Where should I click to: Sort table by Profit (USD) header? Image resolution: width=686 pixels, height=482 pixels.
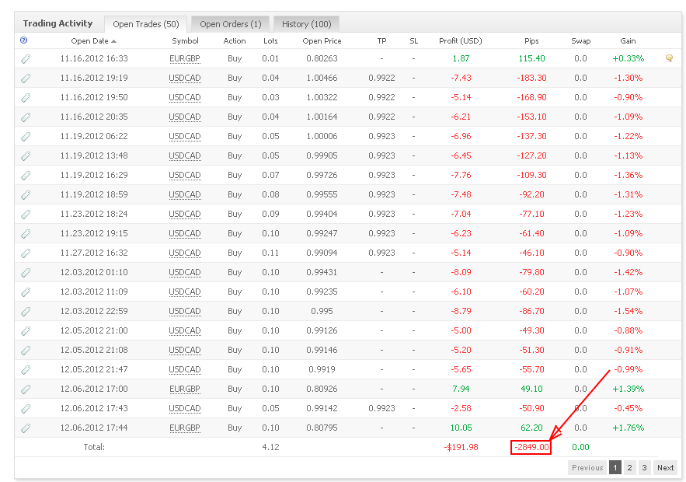coord(460,40)
